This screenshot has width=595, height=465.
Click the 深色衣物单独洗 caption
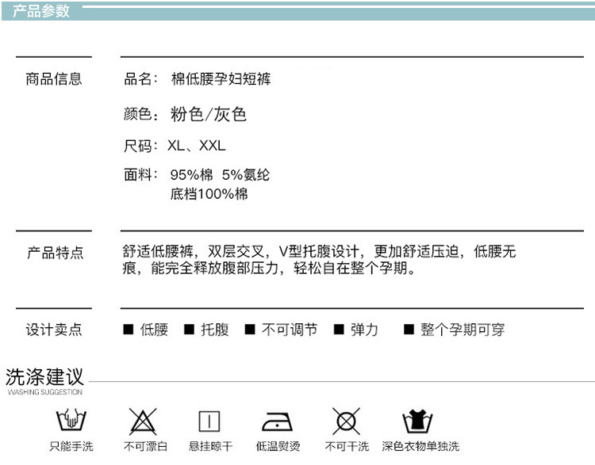(x=420, y=446)
